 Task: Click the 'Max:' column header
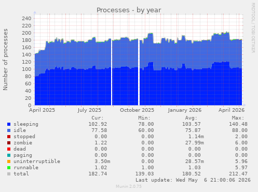pos(238,118)
